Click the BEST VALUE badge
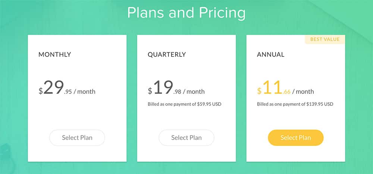Image resolution: width=373 pixels, height=174 pixels. [x=325, y=39]
